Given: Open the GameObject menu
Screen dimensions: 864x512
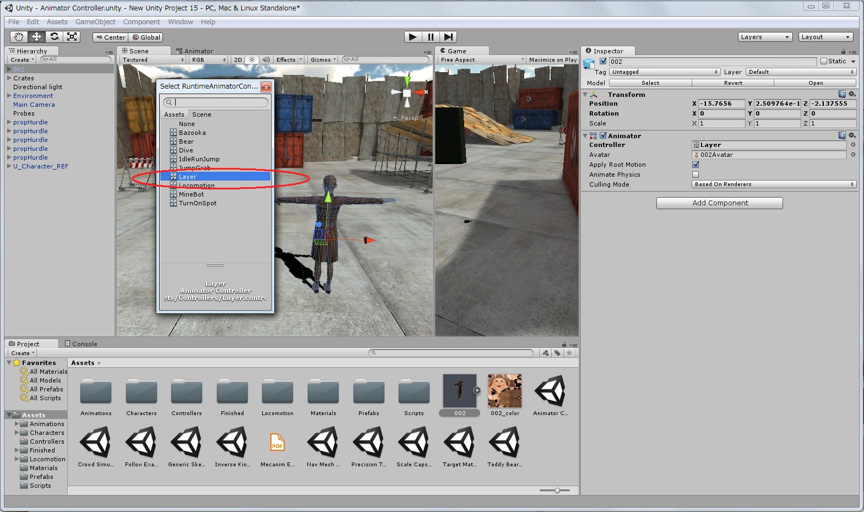Looking at the screenshot, I should click(x=95, y=22).
